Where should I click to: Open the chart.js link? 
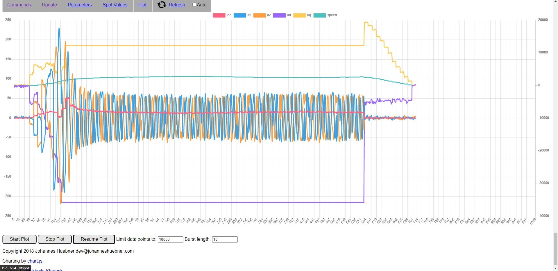click(35, 261)
